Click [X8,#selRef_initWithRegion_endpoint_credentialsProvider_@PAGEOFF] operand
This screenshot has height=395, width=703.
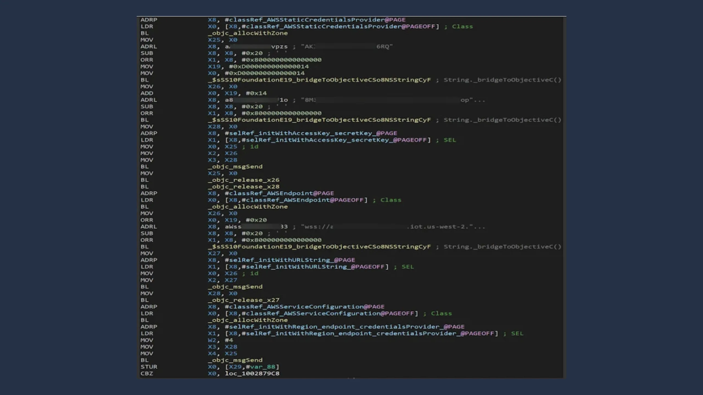click(361, 334)
